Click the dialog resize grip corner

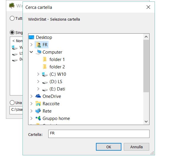click(x=152, y=153)
